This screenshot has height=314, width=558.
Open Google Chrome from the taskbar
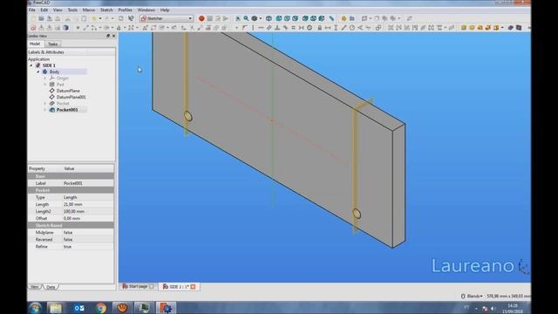pyautogui.click(x=101, y=308)
